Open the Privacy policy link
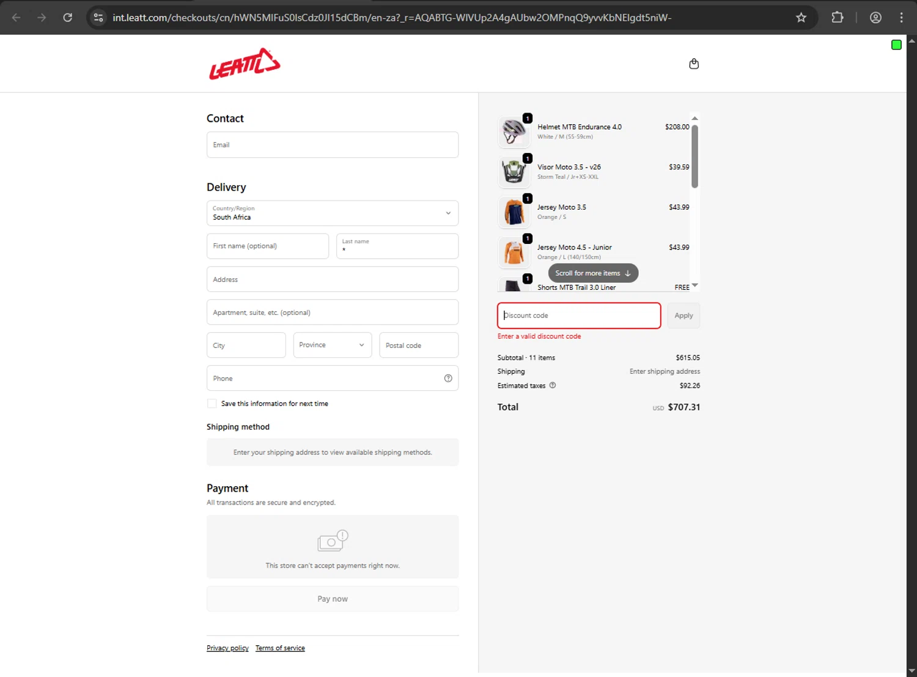Screen dimensions: 917x677 [227, 648]
